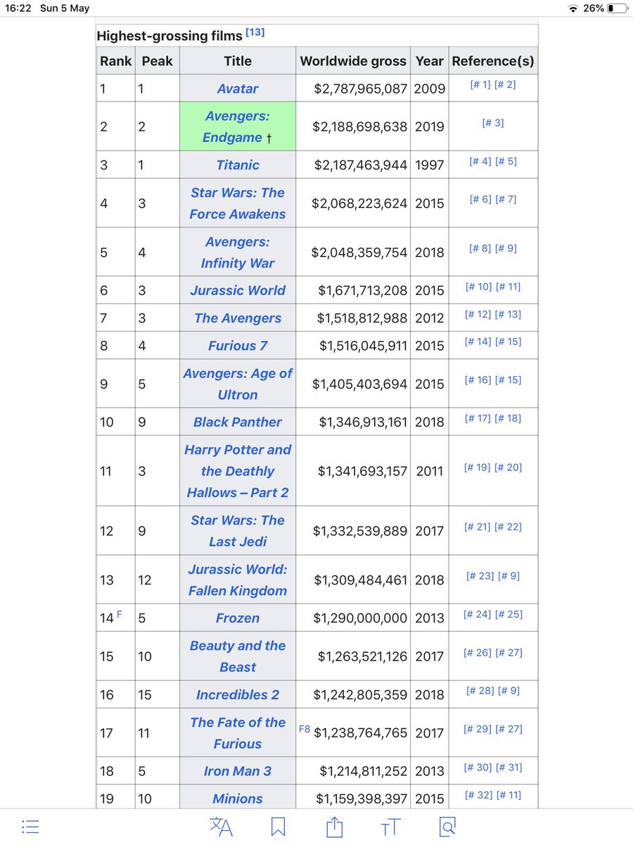
Task: Open the table of contents list icon
Action: tap(30, 826)
